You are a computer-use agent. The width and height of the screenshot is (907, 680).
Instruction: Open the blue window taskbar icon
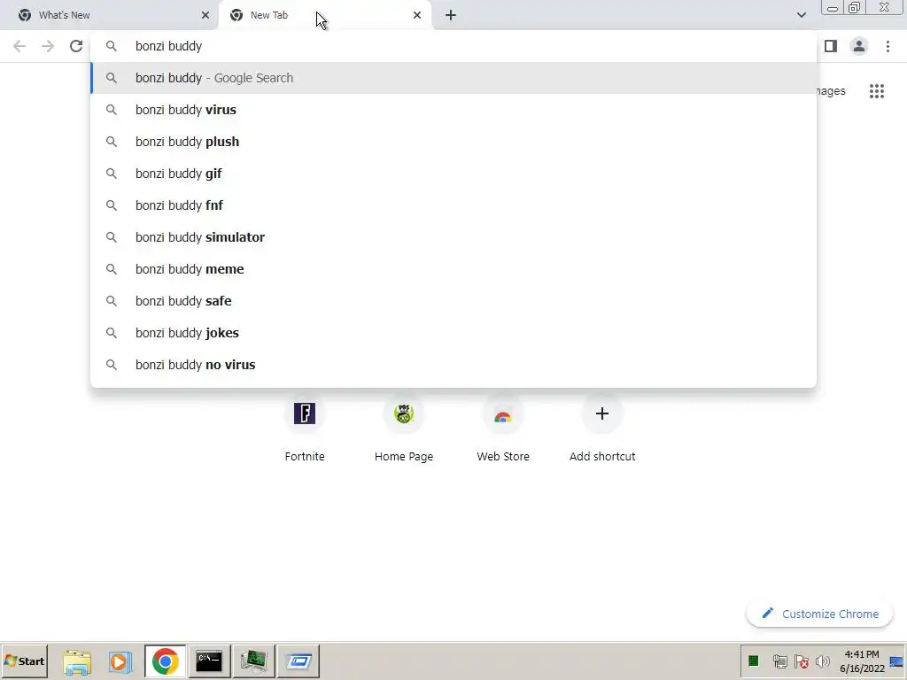click(298, 661)
